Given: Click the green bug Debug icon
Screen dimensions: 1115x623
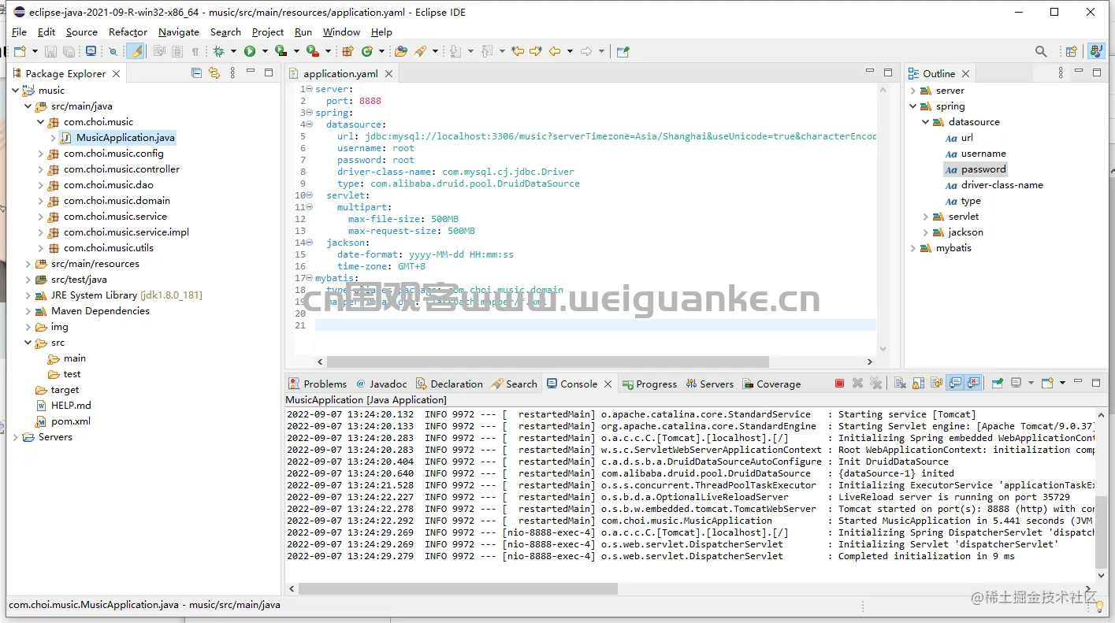Looking at the screenshot, I should click(x=219, y=51).
